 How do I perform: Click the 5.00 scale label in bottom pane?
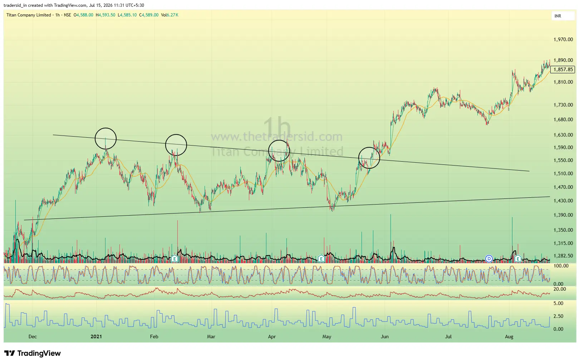pyautogui.click(x=558, y=303)
